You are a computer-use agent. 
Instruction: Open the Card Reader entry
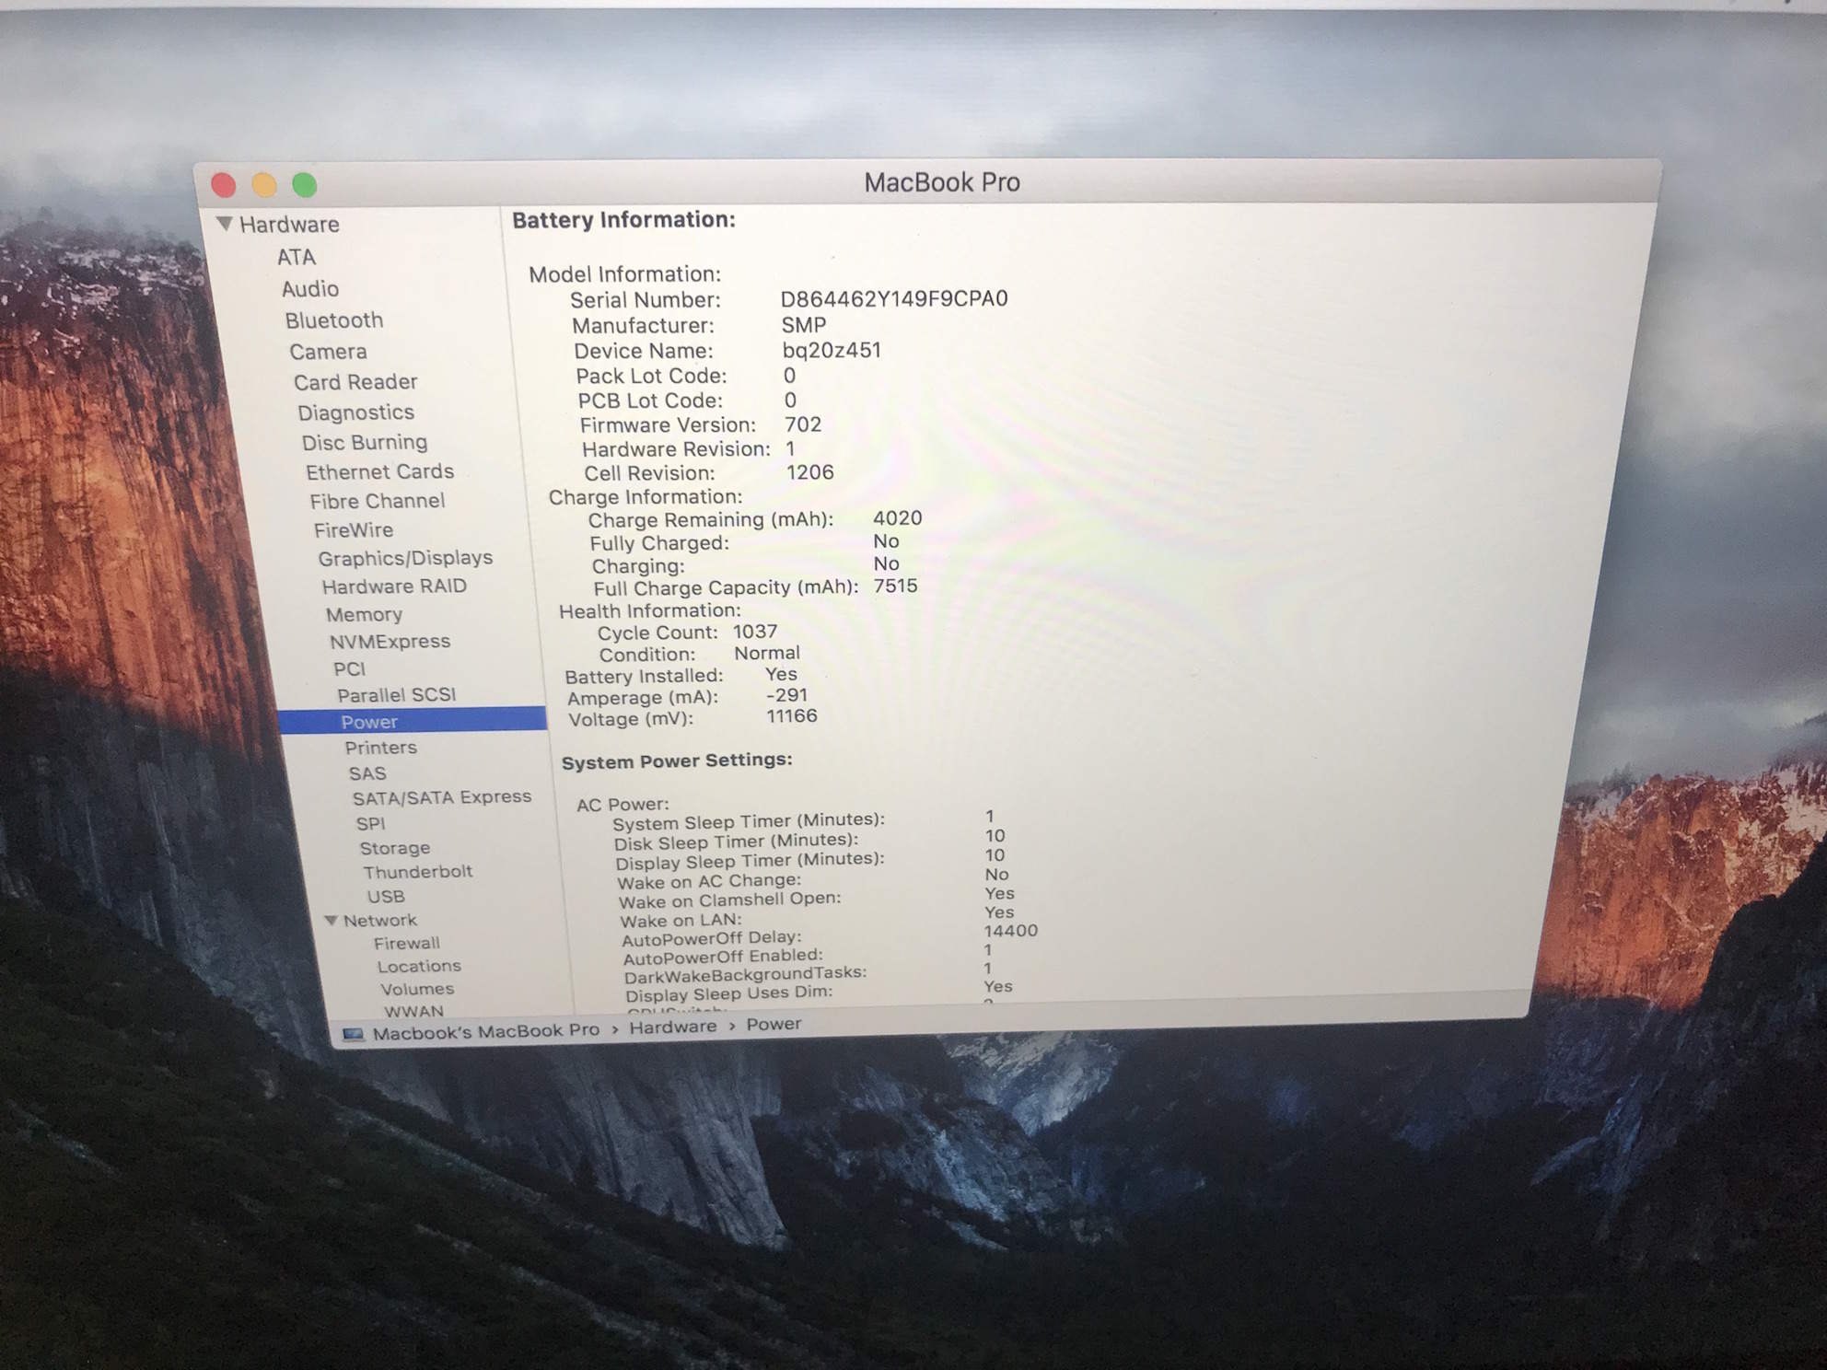(x=355, y=382)
